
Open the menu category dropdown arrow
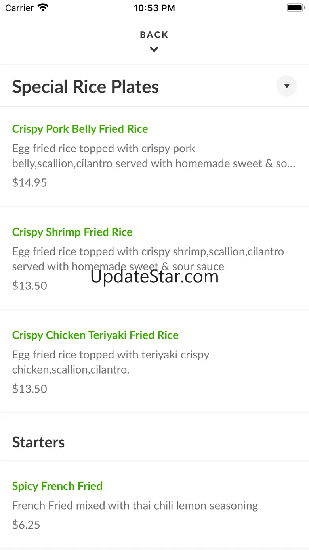286,86
